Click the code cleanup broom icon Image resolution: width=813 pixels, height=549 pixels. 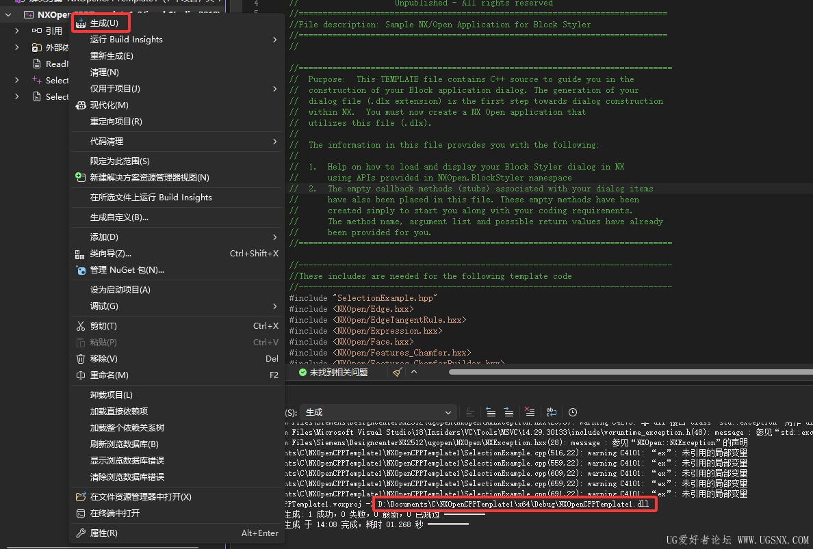398,372
